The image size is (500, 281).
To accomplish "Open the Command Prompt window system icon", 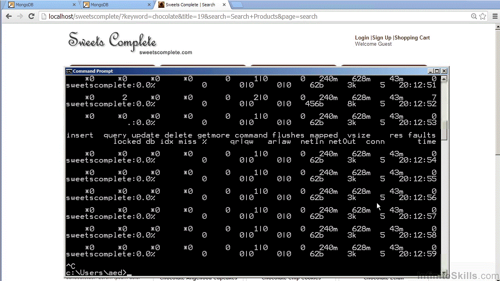I will [x=69, y=71].
